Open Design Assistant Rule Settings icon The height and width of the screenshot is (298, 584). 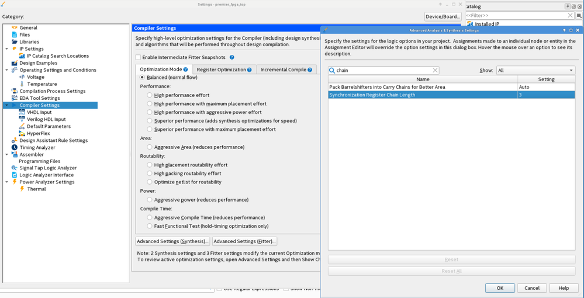15,140
